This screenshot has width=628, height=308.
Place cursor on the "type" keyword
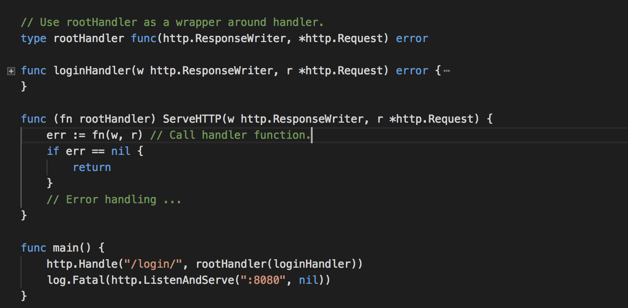coord(34,38)
